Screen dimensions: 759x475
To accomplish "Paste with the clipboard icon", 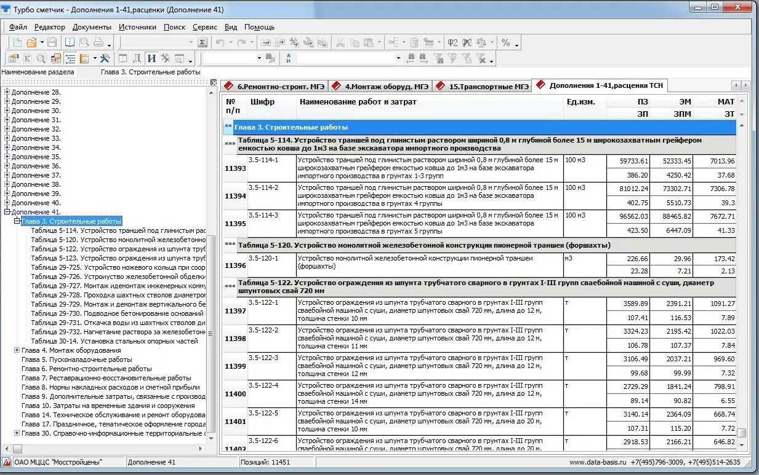I will pyautogui.click(x=369, y=42).
